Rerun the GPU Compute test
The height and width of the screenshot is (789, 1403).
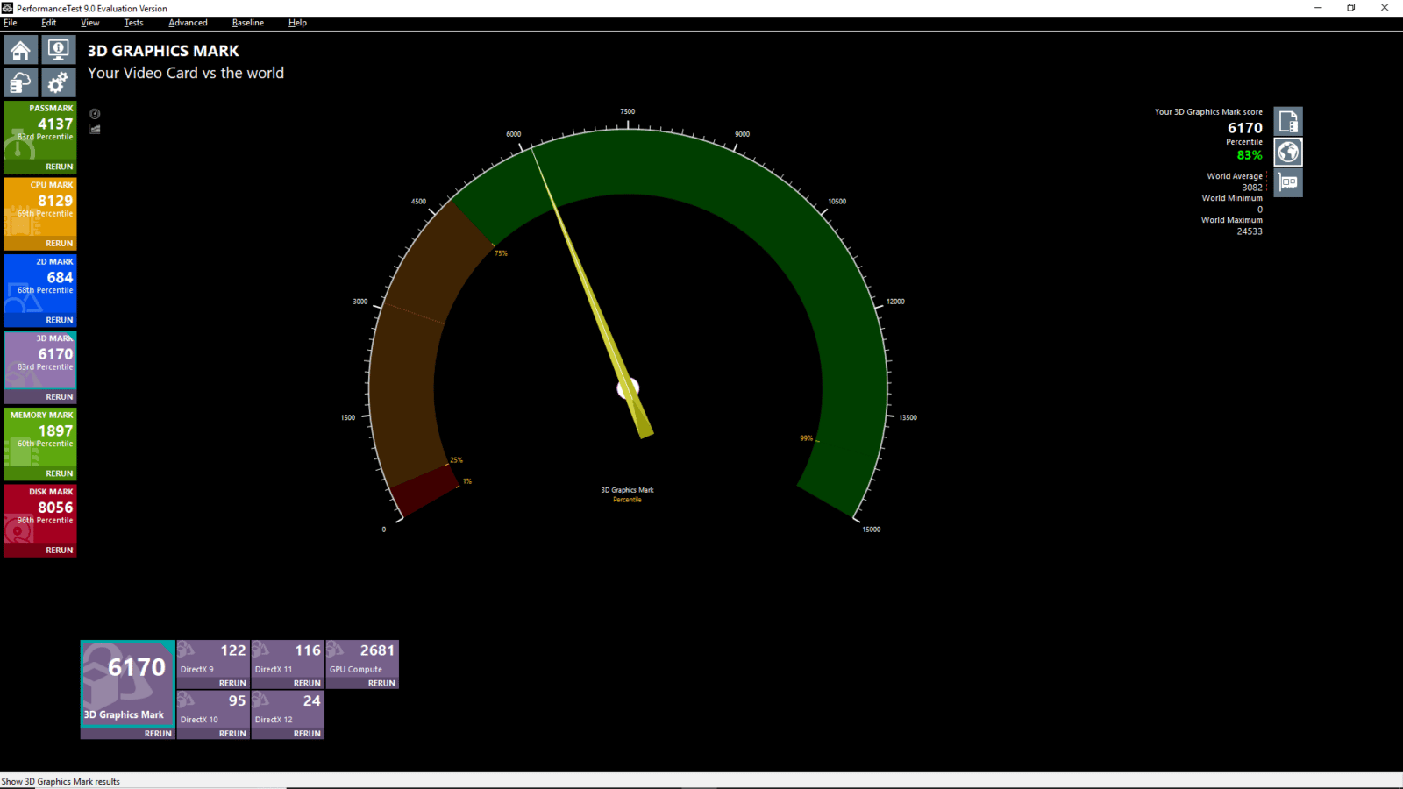[381, 683]
